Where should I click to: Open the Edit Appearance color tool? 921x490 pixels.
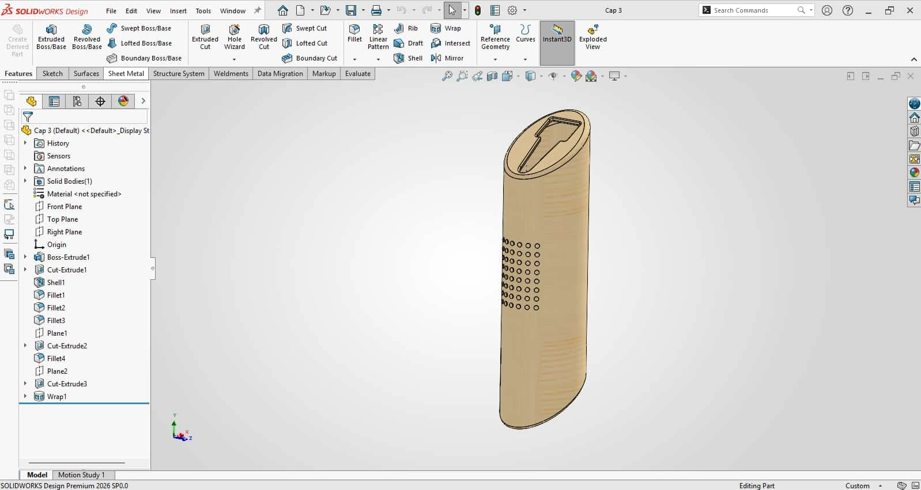[x=576, y=76]
